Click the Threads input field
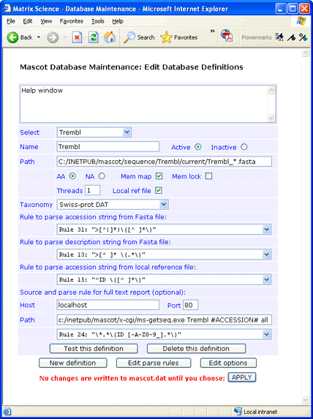 (x=92, y=191)
